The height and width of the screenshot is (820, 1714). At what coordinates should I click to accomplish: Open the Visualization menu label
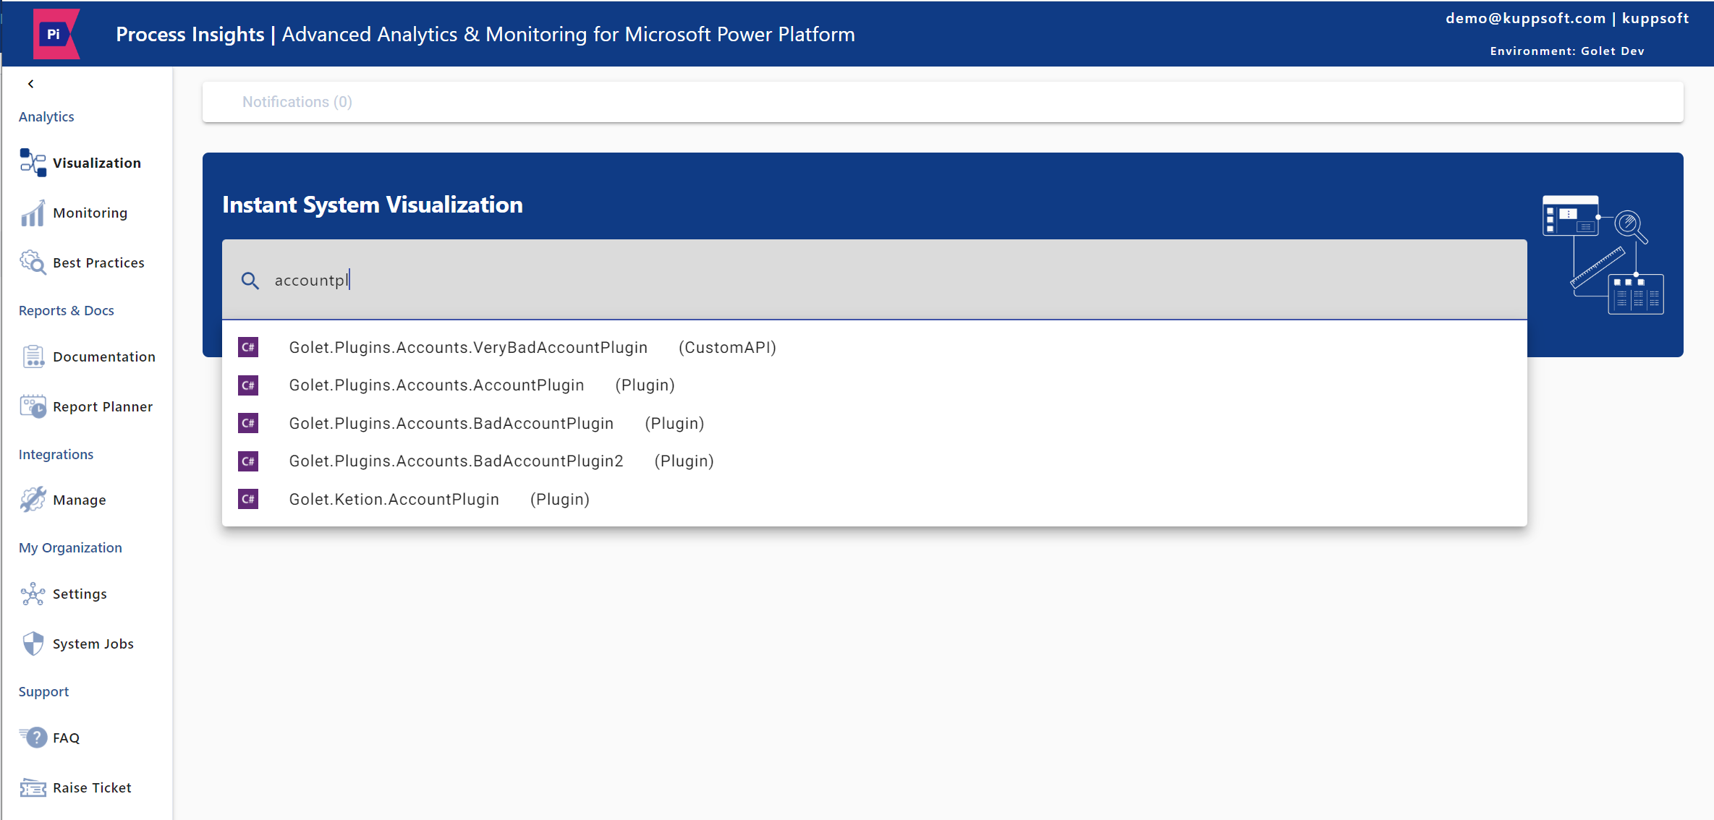pyautogui.click(x=97, y=163)
